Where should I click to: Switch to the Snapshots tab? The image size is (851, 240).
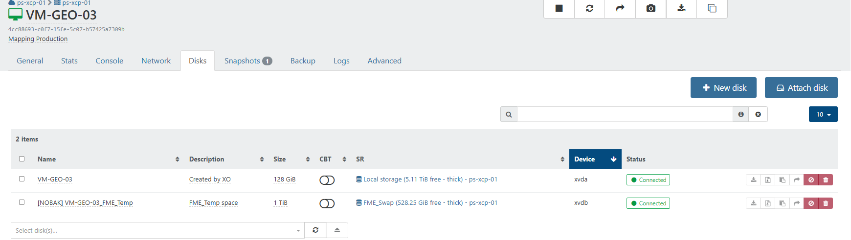(248, 61)
